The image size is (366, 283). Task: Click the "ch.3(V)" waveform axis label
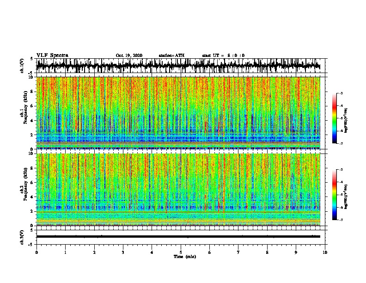pyautogui.click(x=22, y=237)
